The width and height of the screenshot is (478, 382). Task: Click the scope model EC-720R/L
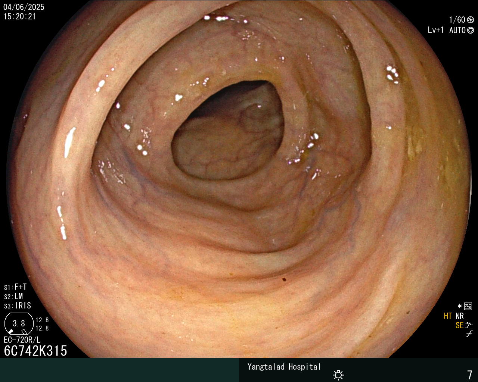point(22,340)
